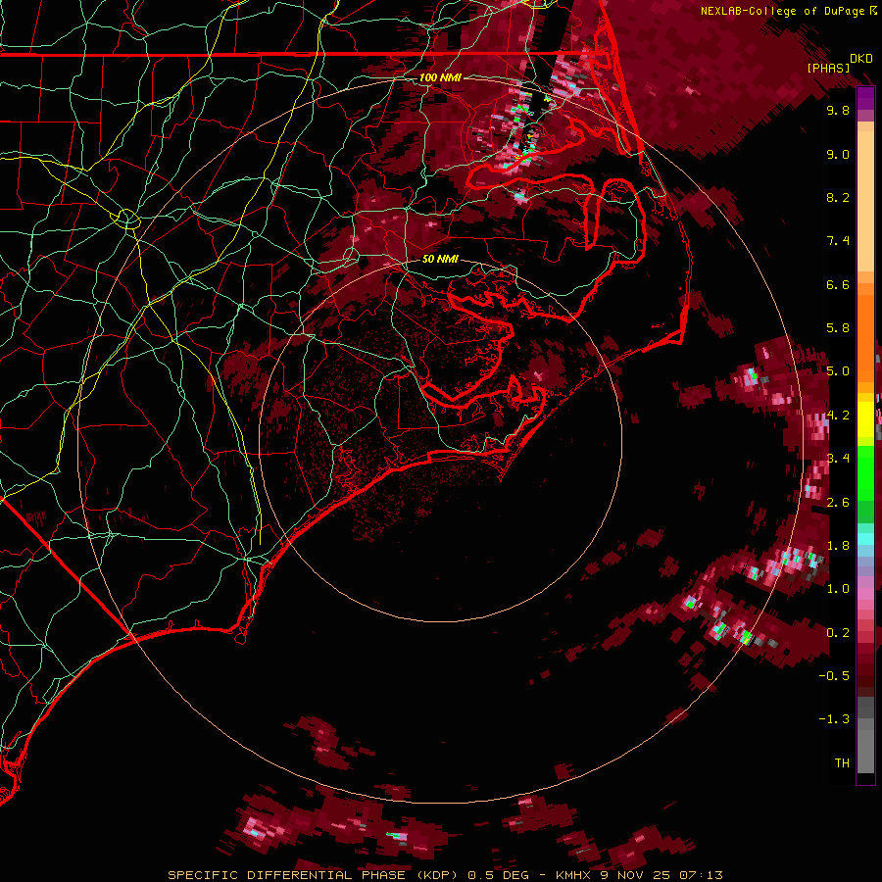Click the 8.2 value on the color scale
The width and height of the screenshot is (882, 882).
(838, 198)
